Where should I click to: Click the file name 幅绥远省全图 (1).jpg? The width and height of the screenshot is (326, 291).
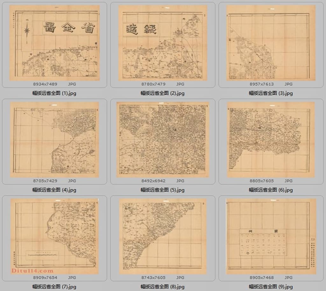pyautogui.click(x=54, y=93)
